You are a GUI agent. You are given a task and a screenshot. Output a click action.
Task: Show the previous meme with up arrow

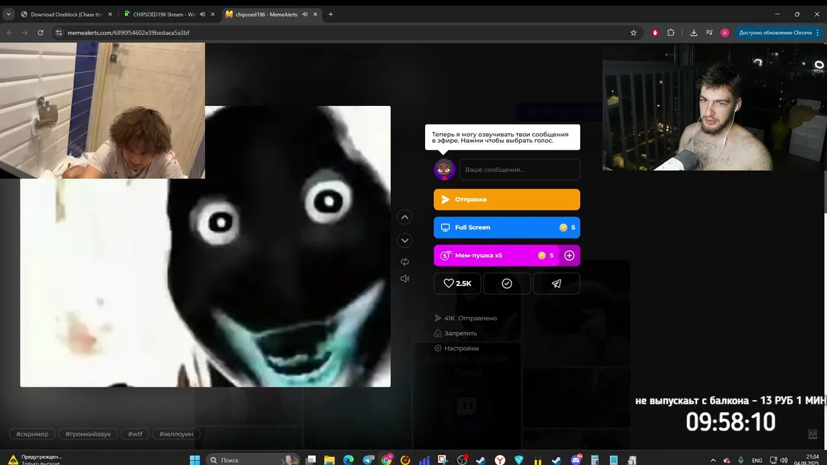404,217
